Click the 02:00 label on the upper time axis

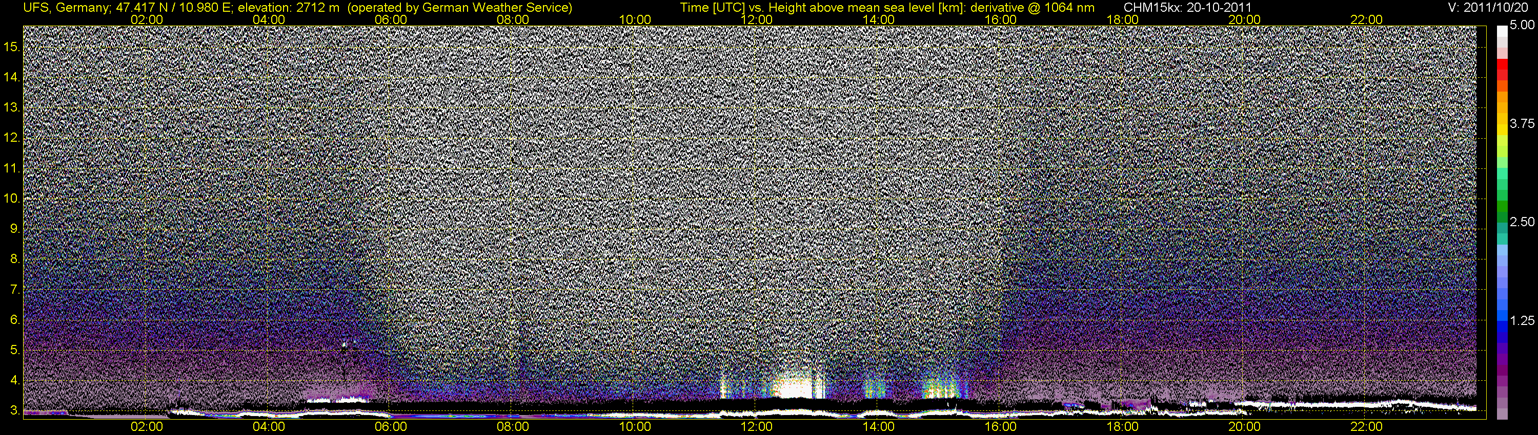(147, 19)
